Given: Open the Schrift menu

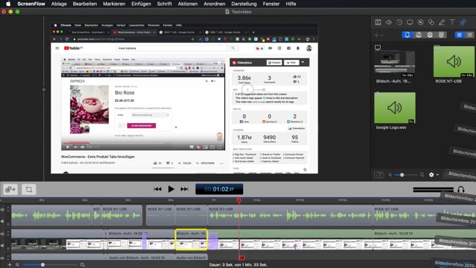Looking at the screenshot, I should coord(164,4).
